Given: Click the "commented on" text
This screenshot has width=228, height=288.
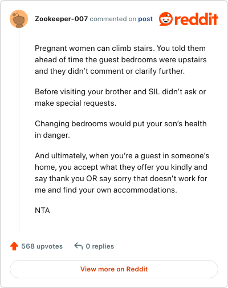Looking at the screenshot, I should coord(113,19).
